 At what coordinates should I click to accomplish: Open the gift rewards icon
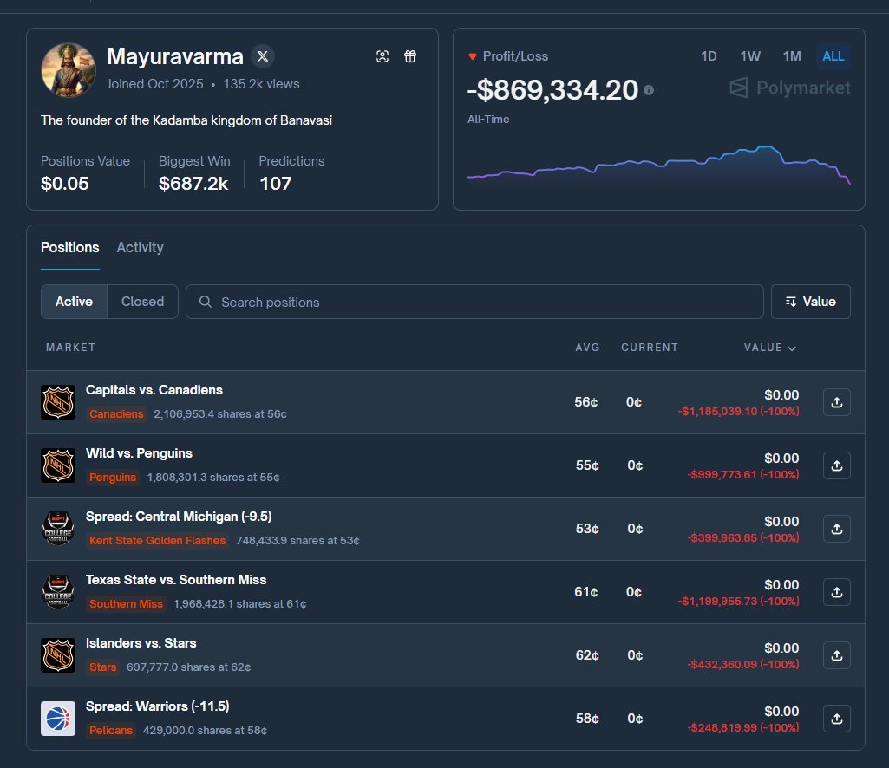pyautogui.click(x=410, y=55)
